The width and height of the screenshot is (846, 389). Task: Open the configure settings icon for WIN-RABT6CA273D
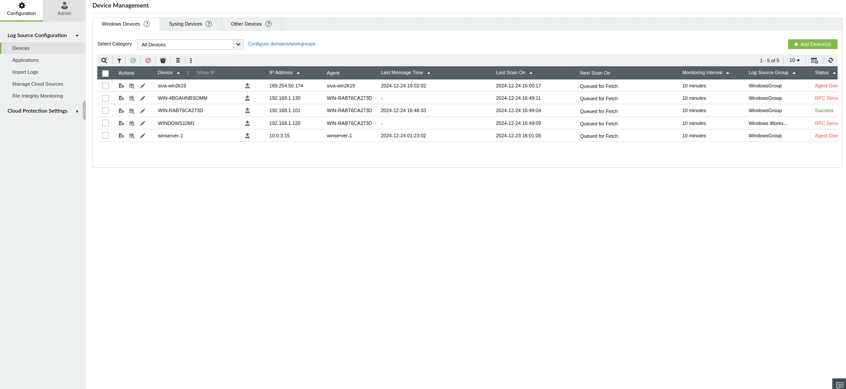coord(121,111)
